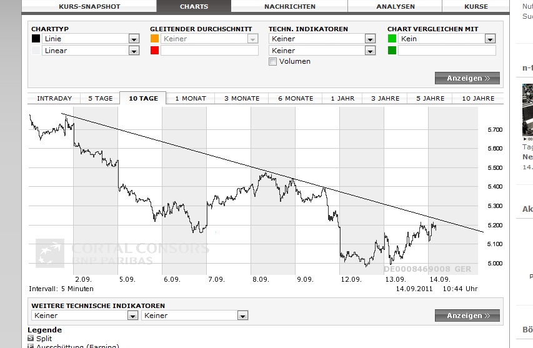The height and width of the screenshot is (348, 533).
Task: Enable the Volumen checkbox
Action: point(272,61)
